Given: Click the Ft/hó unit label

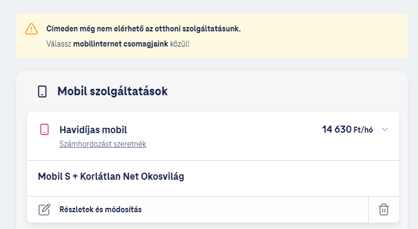Looking at the screenshot, I should pos(364,130).
